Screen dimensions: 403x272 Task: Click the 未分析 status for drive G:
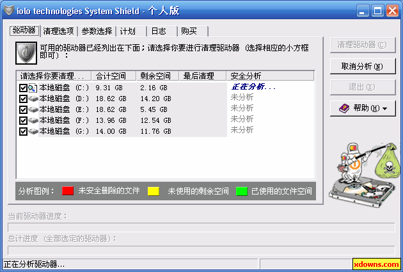click(x=242, y=130)
